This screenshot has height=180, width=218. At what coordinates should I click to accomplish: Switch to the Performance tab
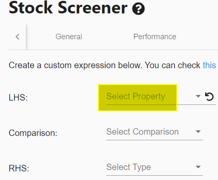(x=155, y=37)
